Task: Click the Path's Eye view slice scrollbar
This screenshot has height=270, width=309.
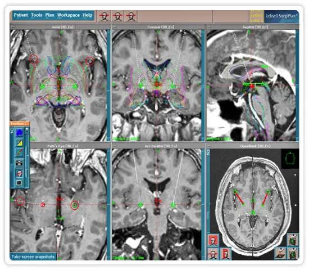Action: (108, 204)
